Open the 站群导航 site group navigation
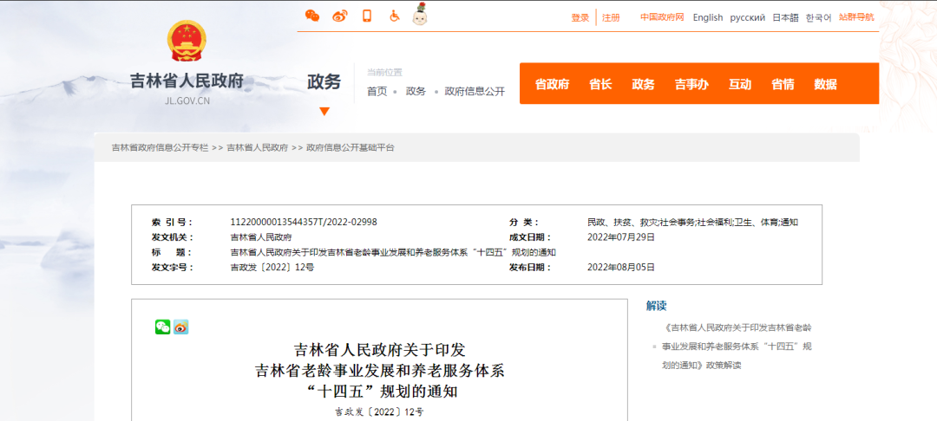Image resolution: width=937 pixels, height=421 pixels. pyautogui.click(x=856, y=17)
